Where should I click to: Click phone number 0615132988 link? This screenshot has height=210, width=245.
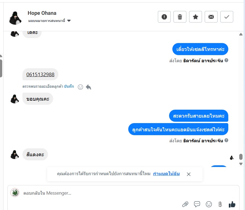(40, 74)
